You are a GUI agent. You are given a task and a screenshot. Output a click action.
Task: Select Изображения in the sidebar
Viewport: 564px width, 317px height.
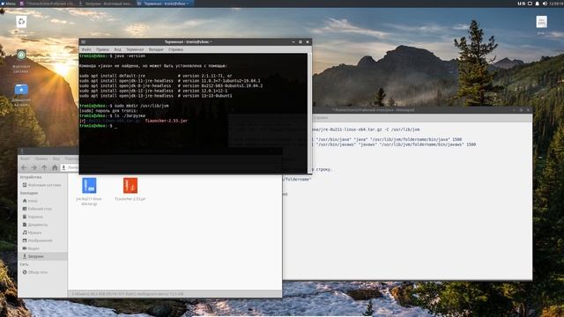(42, 240)
